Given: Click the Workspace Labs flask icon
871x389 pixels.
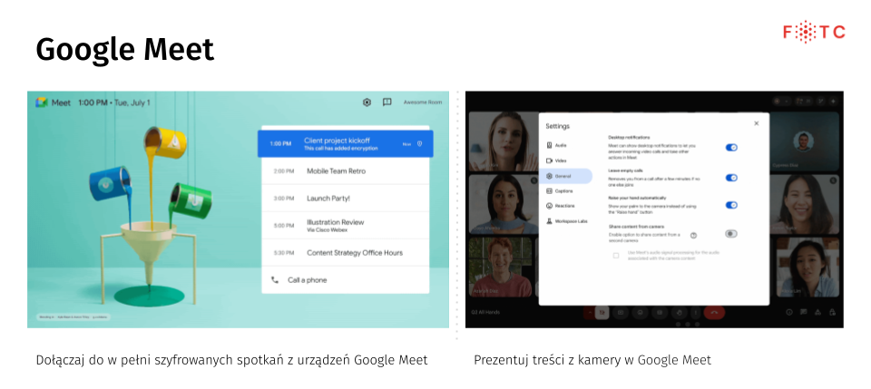Looking at the screenshot, I should (x=549, y=221).
